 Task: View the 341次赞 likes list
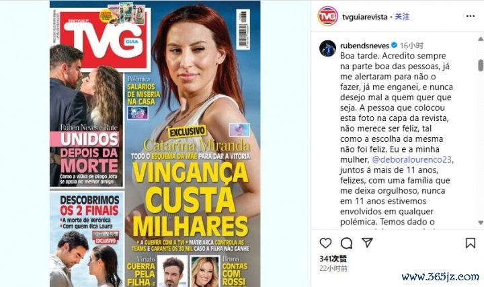click(333, 259)
